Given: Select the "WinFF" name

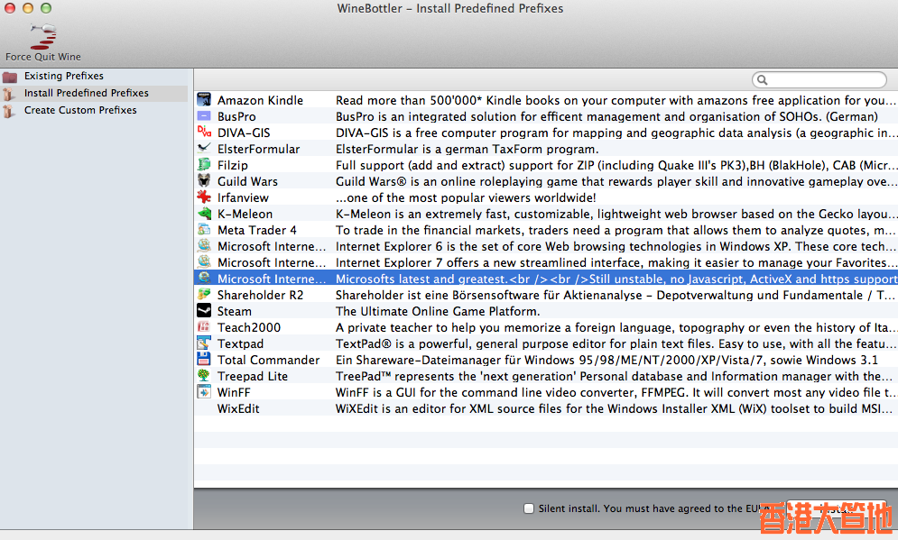Looking at the screenshot, I should [234, 392].
